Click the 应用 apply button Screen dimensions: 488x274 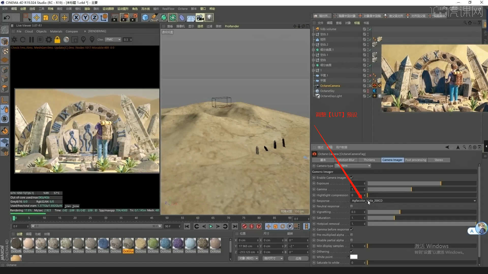click(298, 258)
